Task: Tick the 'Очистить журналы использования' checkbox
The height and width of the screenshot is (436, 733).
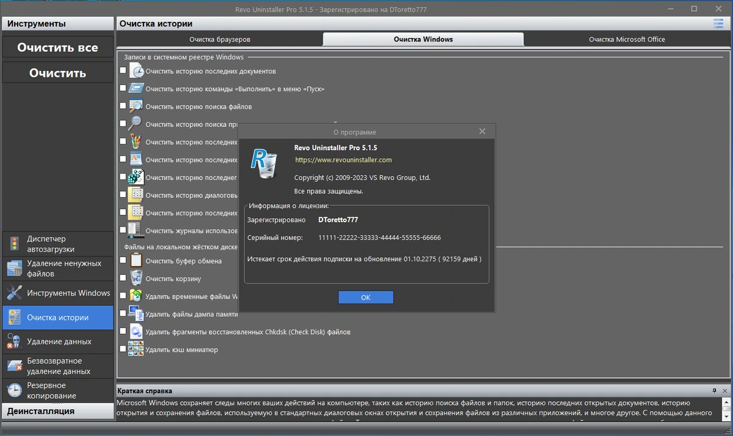Action: pyautogui.click(x=123, y=230)
